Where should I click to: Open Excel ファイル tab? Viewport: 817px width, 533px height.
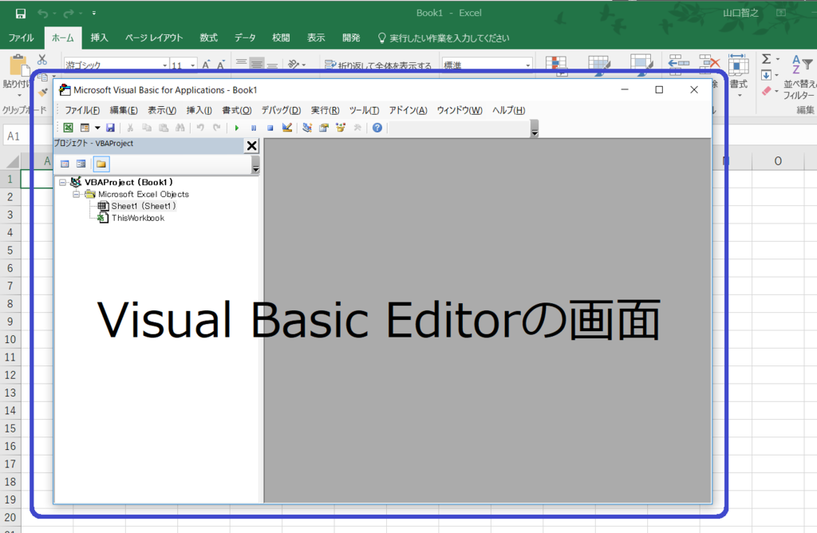[x=22, y=38]
